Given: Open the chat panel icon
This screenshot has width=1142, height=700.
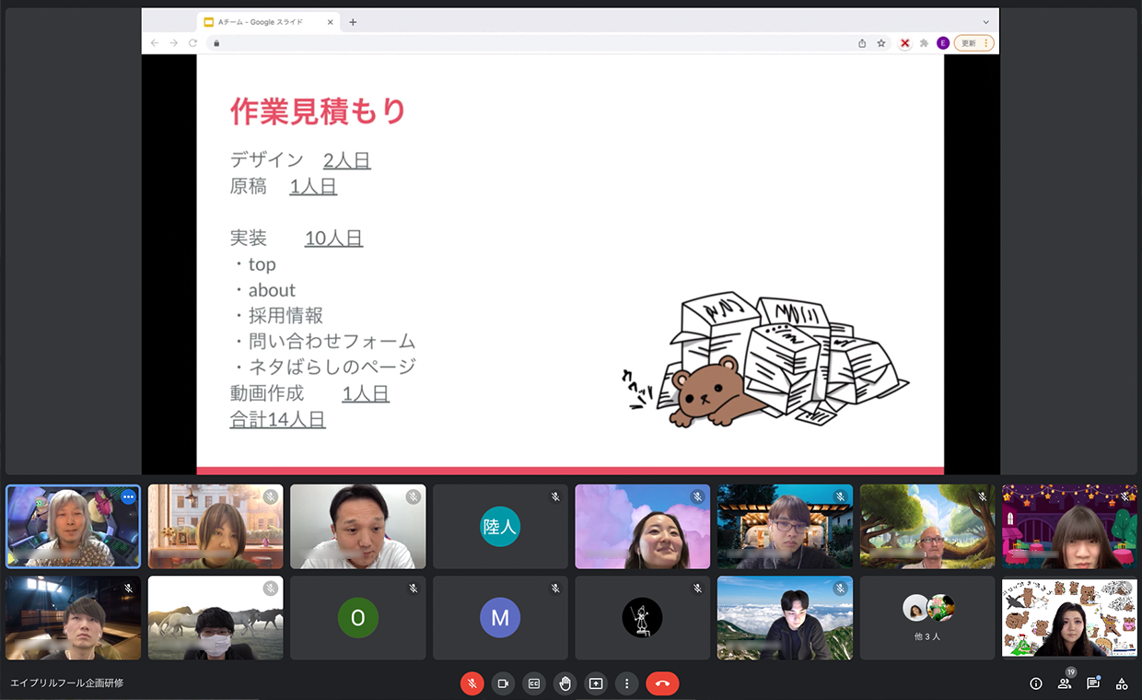Looking at the screenshot, I should [1093, 682].
